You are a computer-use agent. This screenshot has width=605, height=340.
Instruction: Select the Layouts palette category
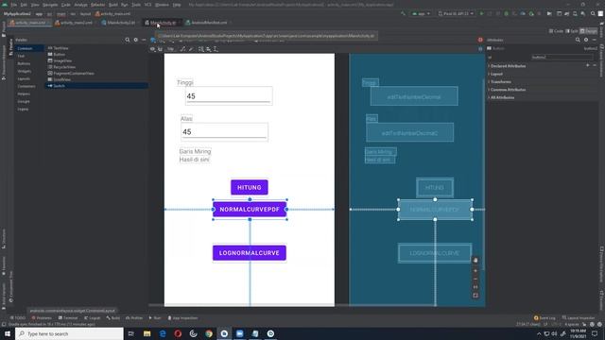click(x=24, y=78)
